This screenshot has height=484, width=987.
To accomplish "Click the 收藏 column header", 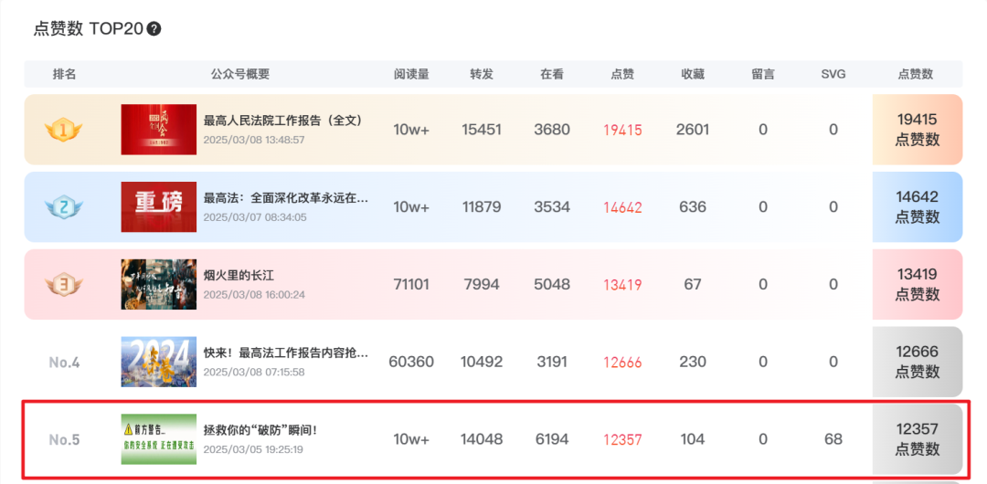I will pos(693,74).
